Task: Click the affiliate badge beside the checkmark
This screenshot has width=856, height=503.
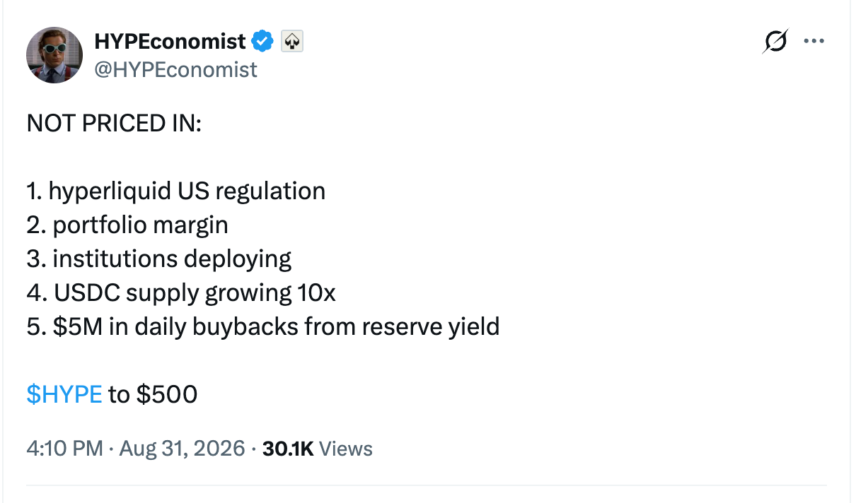Action: [x=292, y=42]
